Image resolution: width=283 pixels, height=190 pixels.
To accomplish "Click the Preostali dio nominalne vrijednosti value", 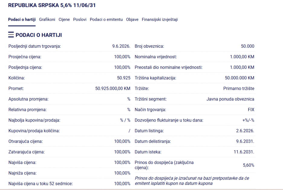I will [242, 67].
